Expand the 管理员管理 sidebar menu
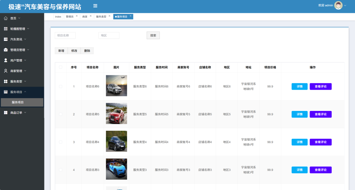The height and width of the screenshot is (190, 355). point(28,50)
